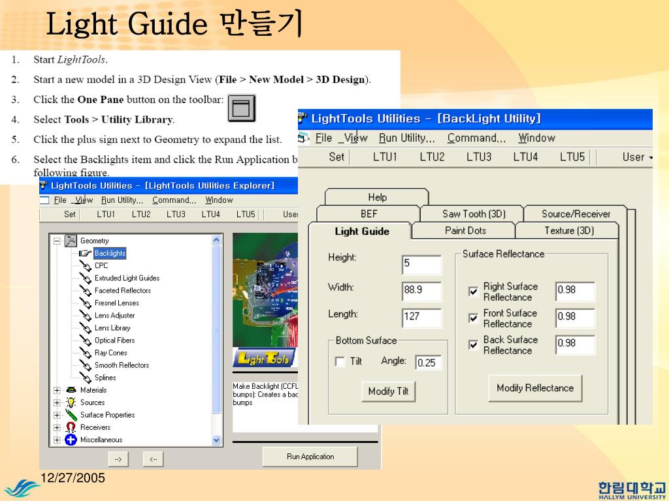The width and height of the screenshot is (669, 501).
Task: Switch to the Saw Tooth (3D) tab
Action: [x=473, y=214]
